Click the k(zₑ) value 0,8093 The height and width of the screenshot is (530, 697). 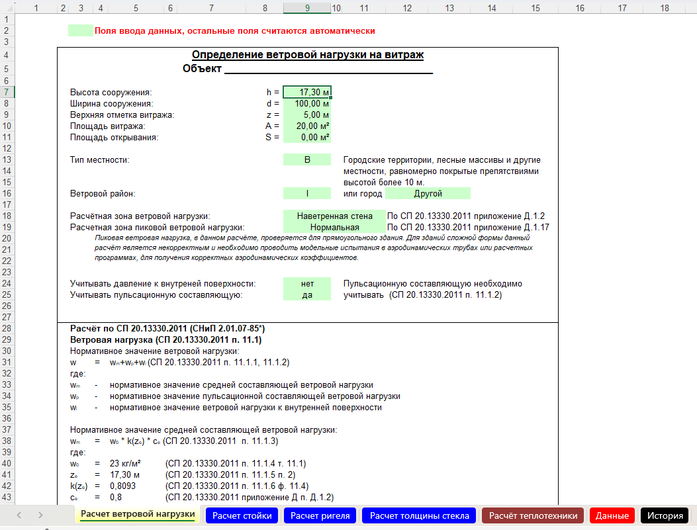[x=122, y=486]
